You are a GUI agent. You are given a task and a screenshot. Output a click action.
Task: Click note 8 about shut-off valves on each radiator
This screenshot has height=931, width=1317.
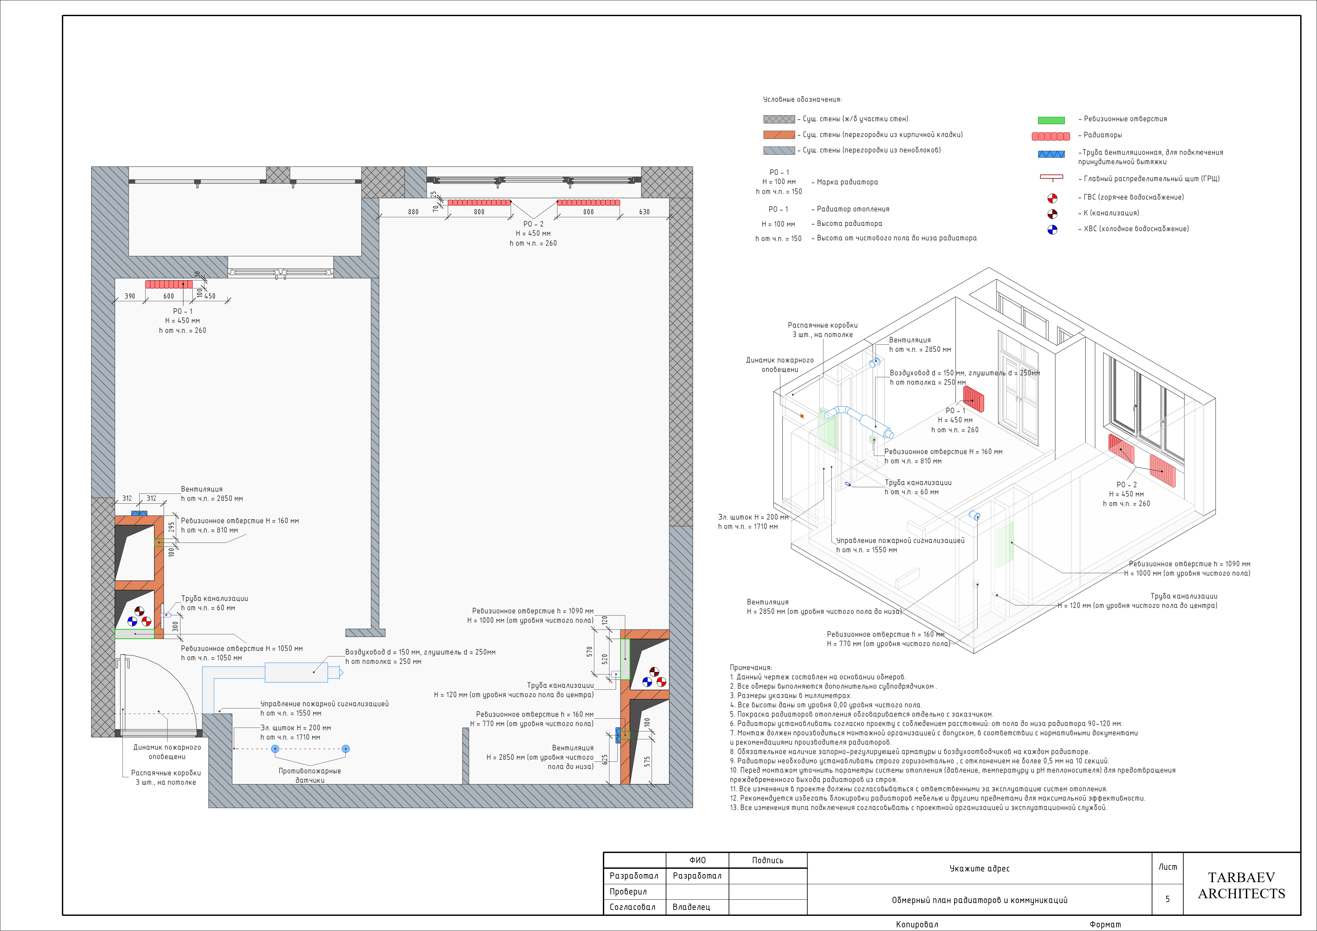910,752
